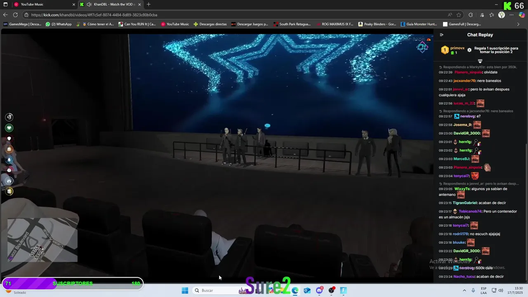Open WhatsApp bookmark

(59, 24)
